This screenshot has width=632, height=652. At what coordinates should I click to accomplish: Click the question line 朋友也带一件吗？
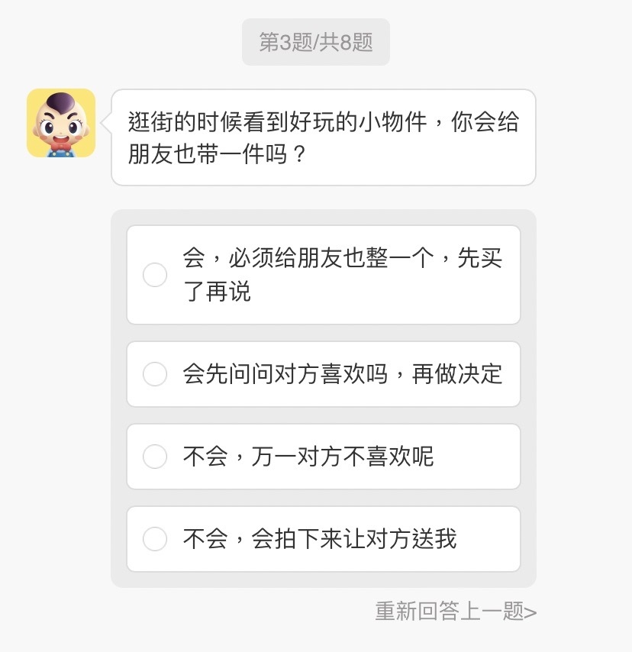coord(218,154)
